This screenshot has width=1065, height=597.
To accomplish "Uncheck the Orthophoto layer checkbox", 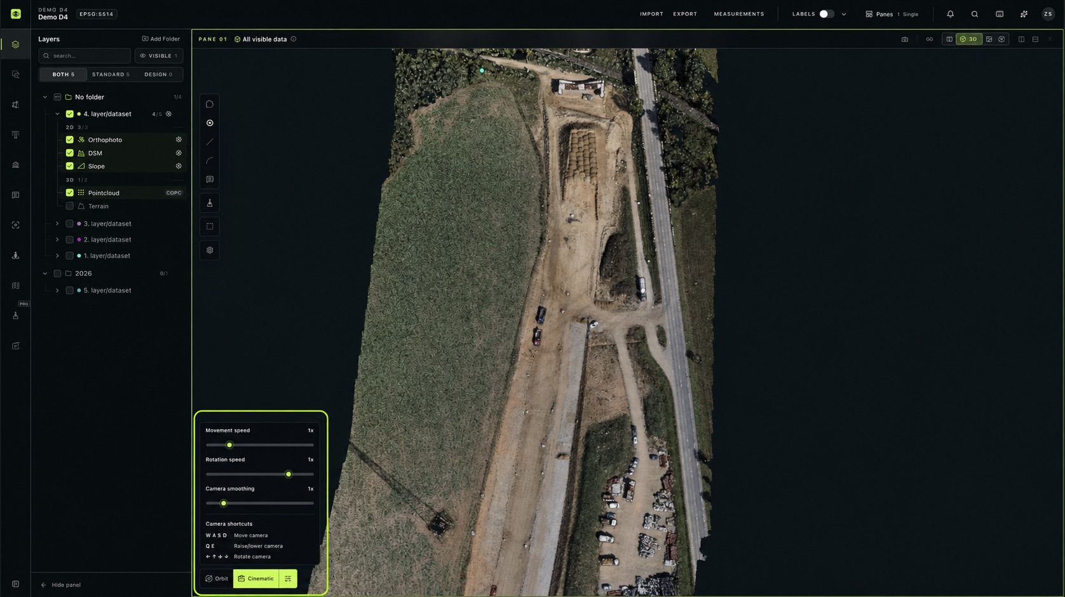I will [70, 140].
